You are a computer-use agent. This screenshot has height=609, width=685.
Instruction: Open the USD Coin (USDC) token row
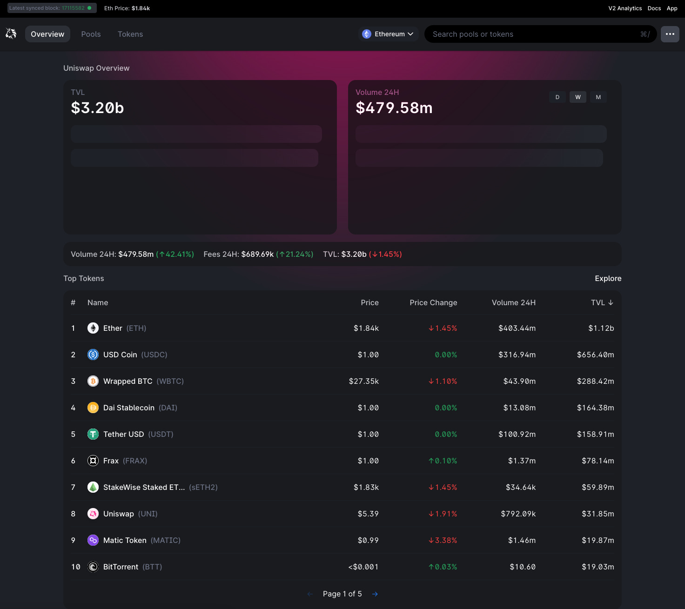click(x=342, y=355)
